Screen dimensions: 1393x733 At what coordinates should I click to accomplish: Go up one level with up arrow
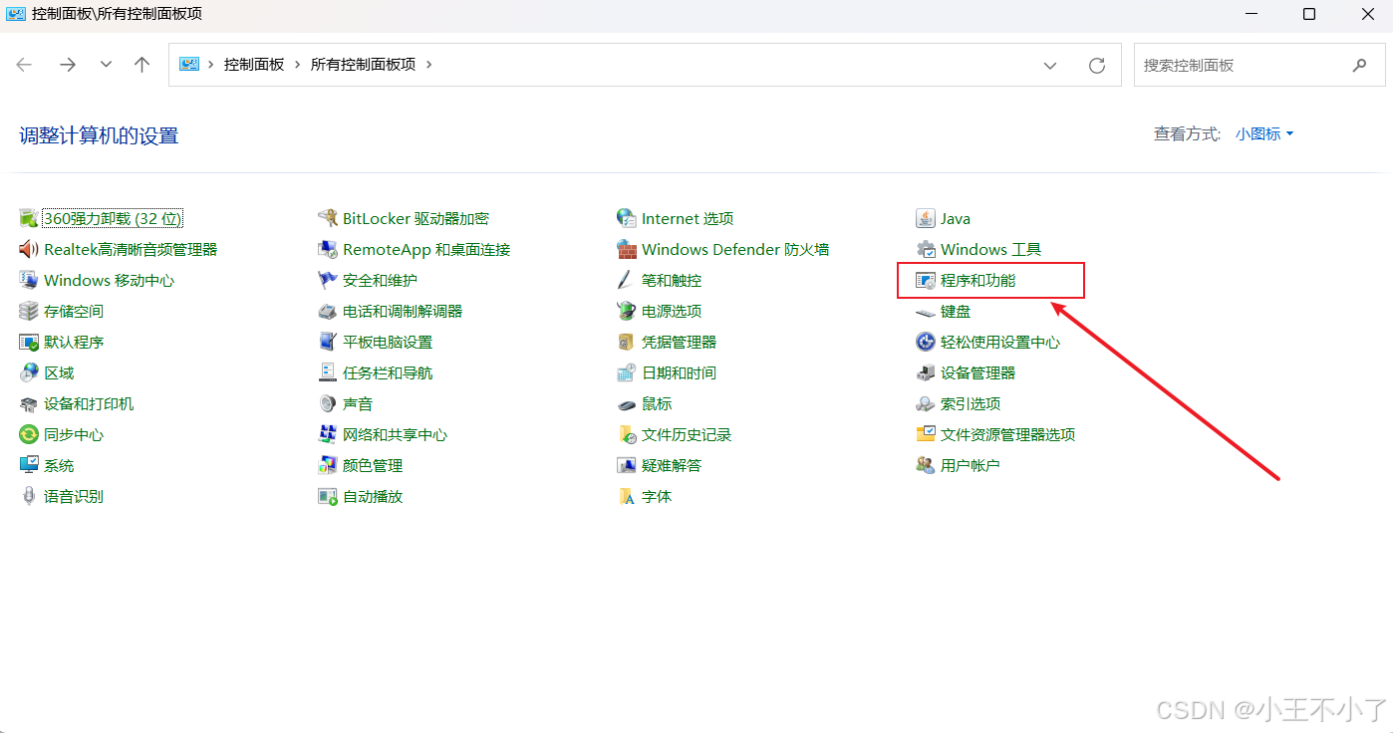click(141, 64)
